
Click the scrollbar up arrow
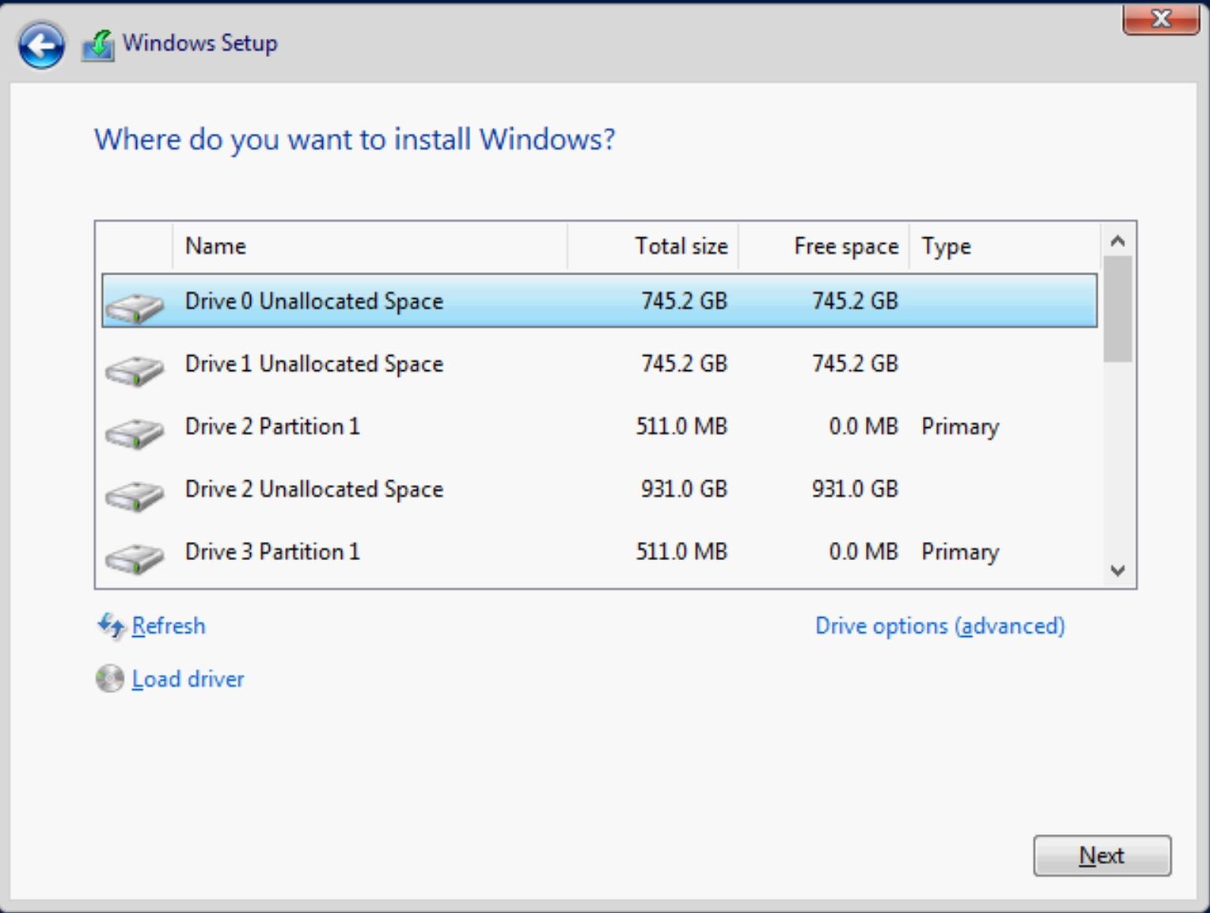pyautogui.click(x=1118, y=240)
